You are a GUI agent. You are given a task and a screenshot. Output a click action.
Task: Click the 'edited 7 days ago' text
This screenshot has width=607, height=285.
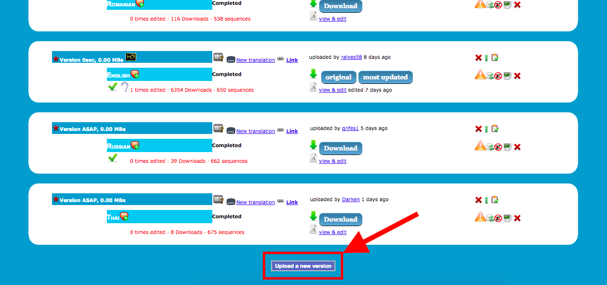click(x=370, y=90)
